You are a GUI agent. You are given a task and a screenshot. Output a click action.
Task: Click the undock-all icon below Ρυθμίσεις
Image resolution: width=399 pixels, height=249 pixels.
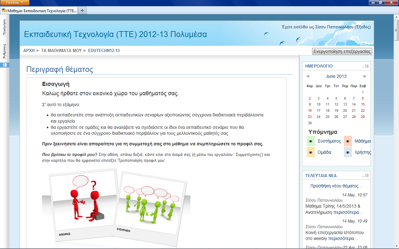click(5, 65)
